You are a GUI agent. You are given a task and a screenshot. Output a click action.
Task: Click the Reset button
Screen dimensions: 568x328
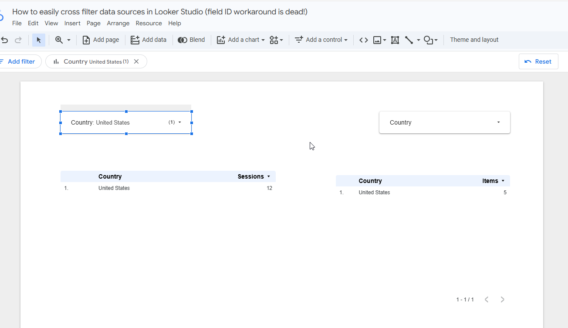click(x=538, y=61)
